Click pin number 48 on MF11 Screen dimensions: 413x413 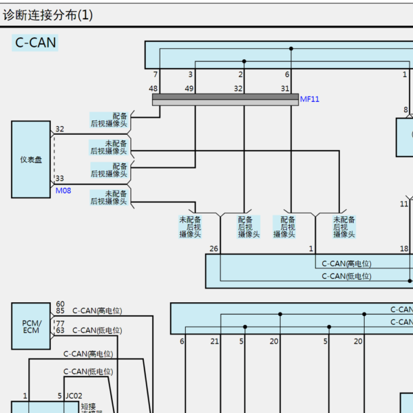click(153, 89)
